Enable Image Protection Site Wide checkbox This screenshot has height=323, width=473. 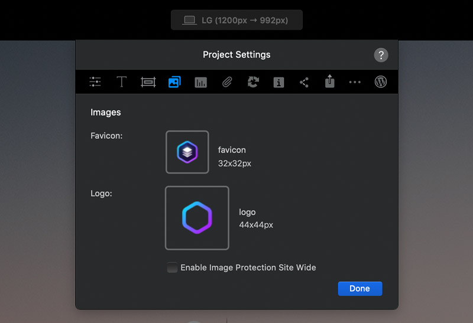point(172,267)
